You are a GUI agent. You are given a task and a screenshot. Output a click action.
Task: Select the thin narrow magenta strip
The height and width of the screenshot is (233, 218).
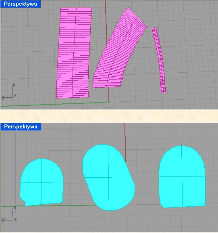(x=159, y=60)
